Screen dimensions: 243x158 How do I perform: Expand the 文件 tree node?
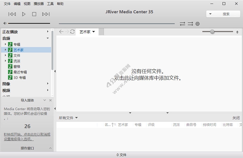(6, 55)
